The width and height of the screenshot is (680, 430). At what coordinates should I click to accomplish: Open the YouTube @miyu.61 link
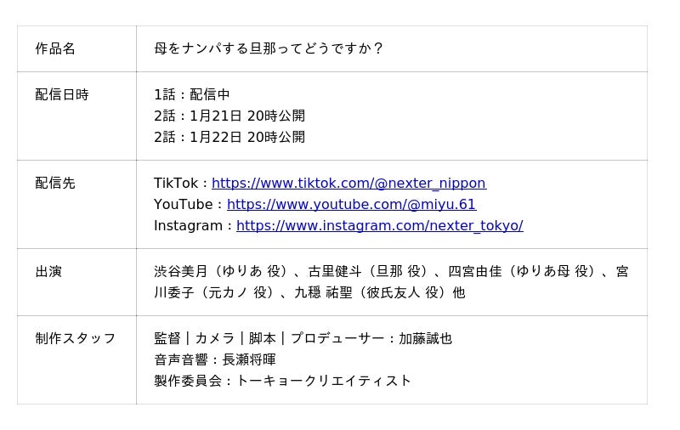click(x=351, y=205)
